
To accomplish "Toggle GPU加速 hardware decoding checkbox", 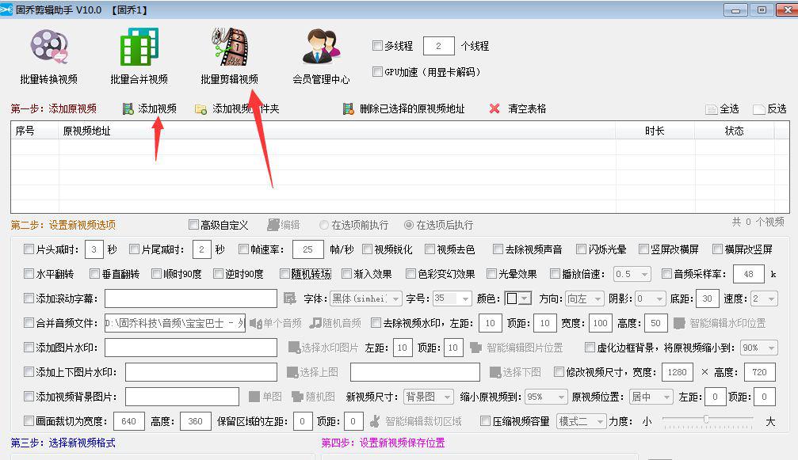I will 377,72.
